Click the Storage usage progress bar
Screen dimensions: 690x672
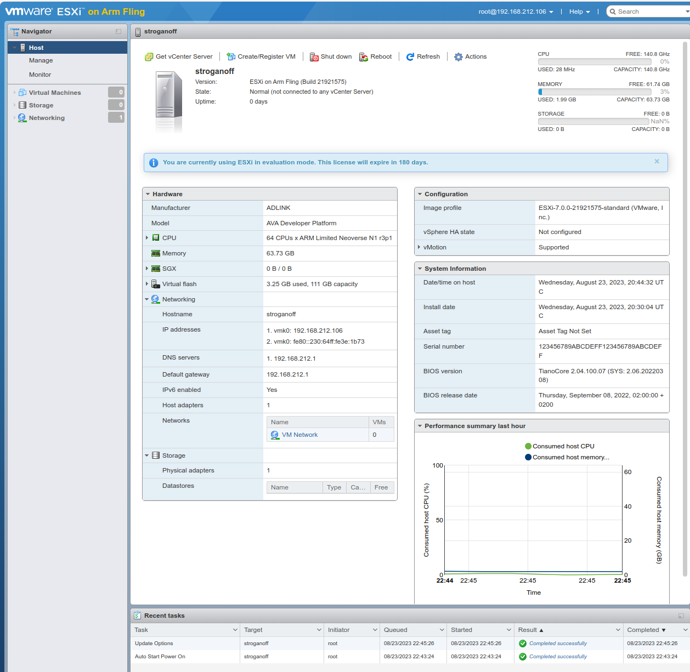[x=593, y=121]
